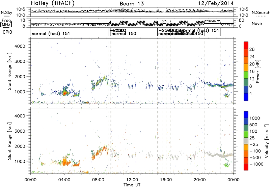Click 'Slant Range [km]' label of velocity panel
This screenshot has width=270, height=187.
click(9, 141)
